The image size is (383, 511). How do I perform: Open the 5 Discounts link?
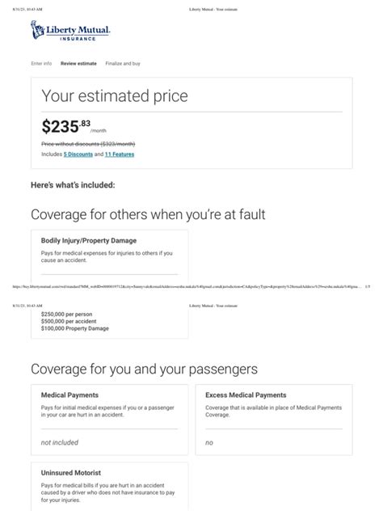point(78,154)
